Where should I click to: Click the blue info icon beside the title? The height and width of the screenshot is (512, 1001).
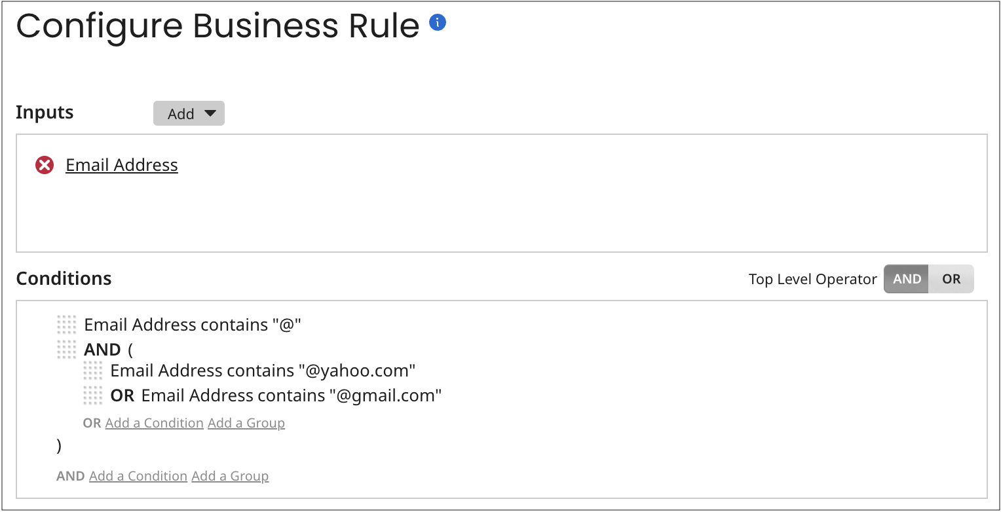click(437, 23)
